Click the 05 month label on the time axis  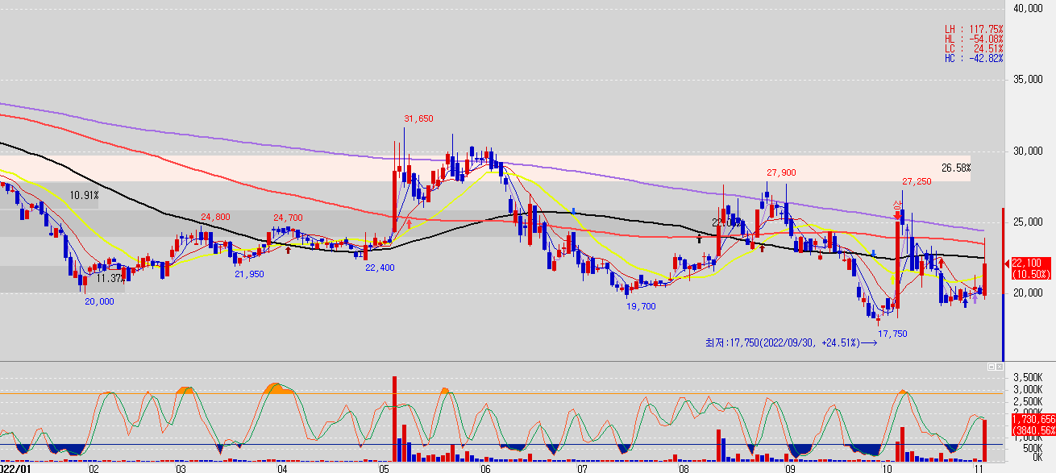click(384, 467)
